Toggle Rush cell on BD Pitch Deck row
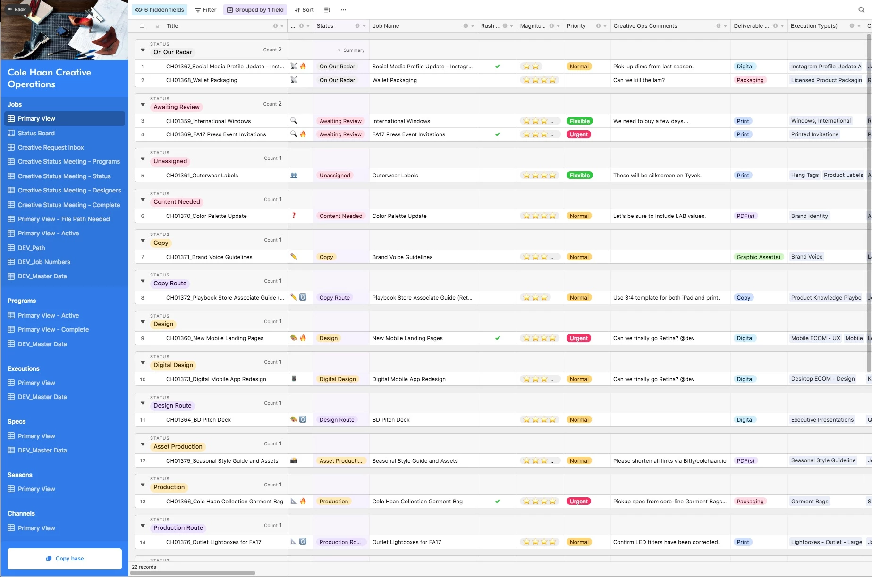This screenshot has height=577, width=872. pos(498,420)
